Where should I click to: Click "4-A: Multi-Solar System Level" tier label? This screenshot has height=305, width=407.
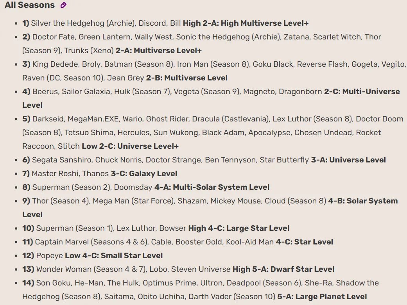(x=212, y=187)
